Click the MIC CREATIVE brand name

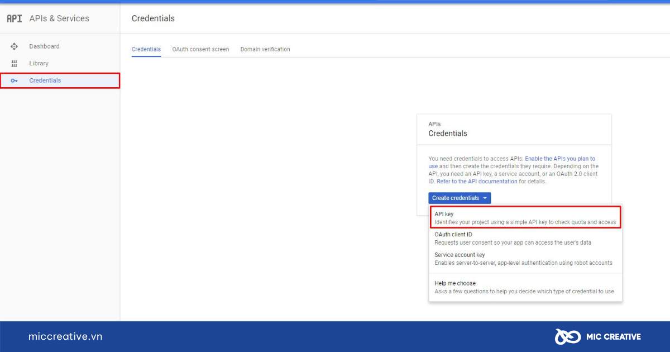tap(614, 336)
